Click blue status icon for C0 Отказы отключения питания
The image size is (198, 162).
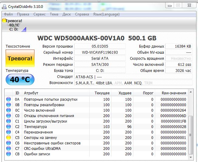point(9,116)
